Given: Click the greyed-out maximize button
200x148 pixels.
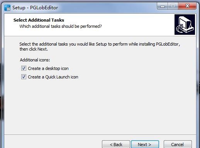Looking at the screenshot, I should tap(173, 6).
